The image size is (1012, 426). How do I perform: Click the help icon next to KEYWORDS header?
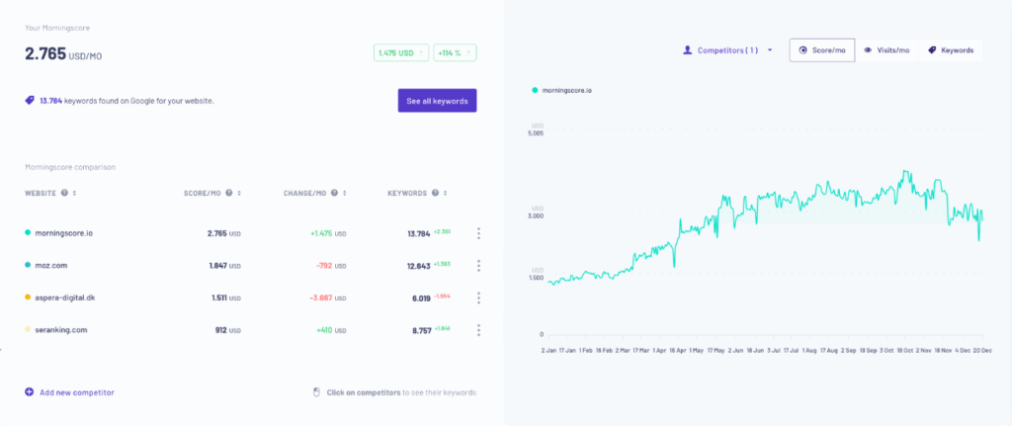434,193
